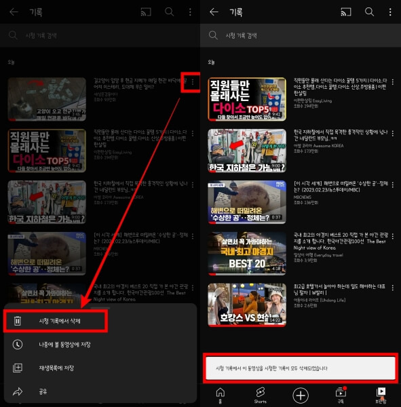Focus the 시청 기록 검색 field on the right screen
Image resolution: width=401 pixels, height=407 pixels.
(301, 35)
